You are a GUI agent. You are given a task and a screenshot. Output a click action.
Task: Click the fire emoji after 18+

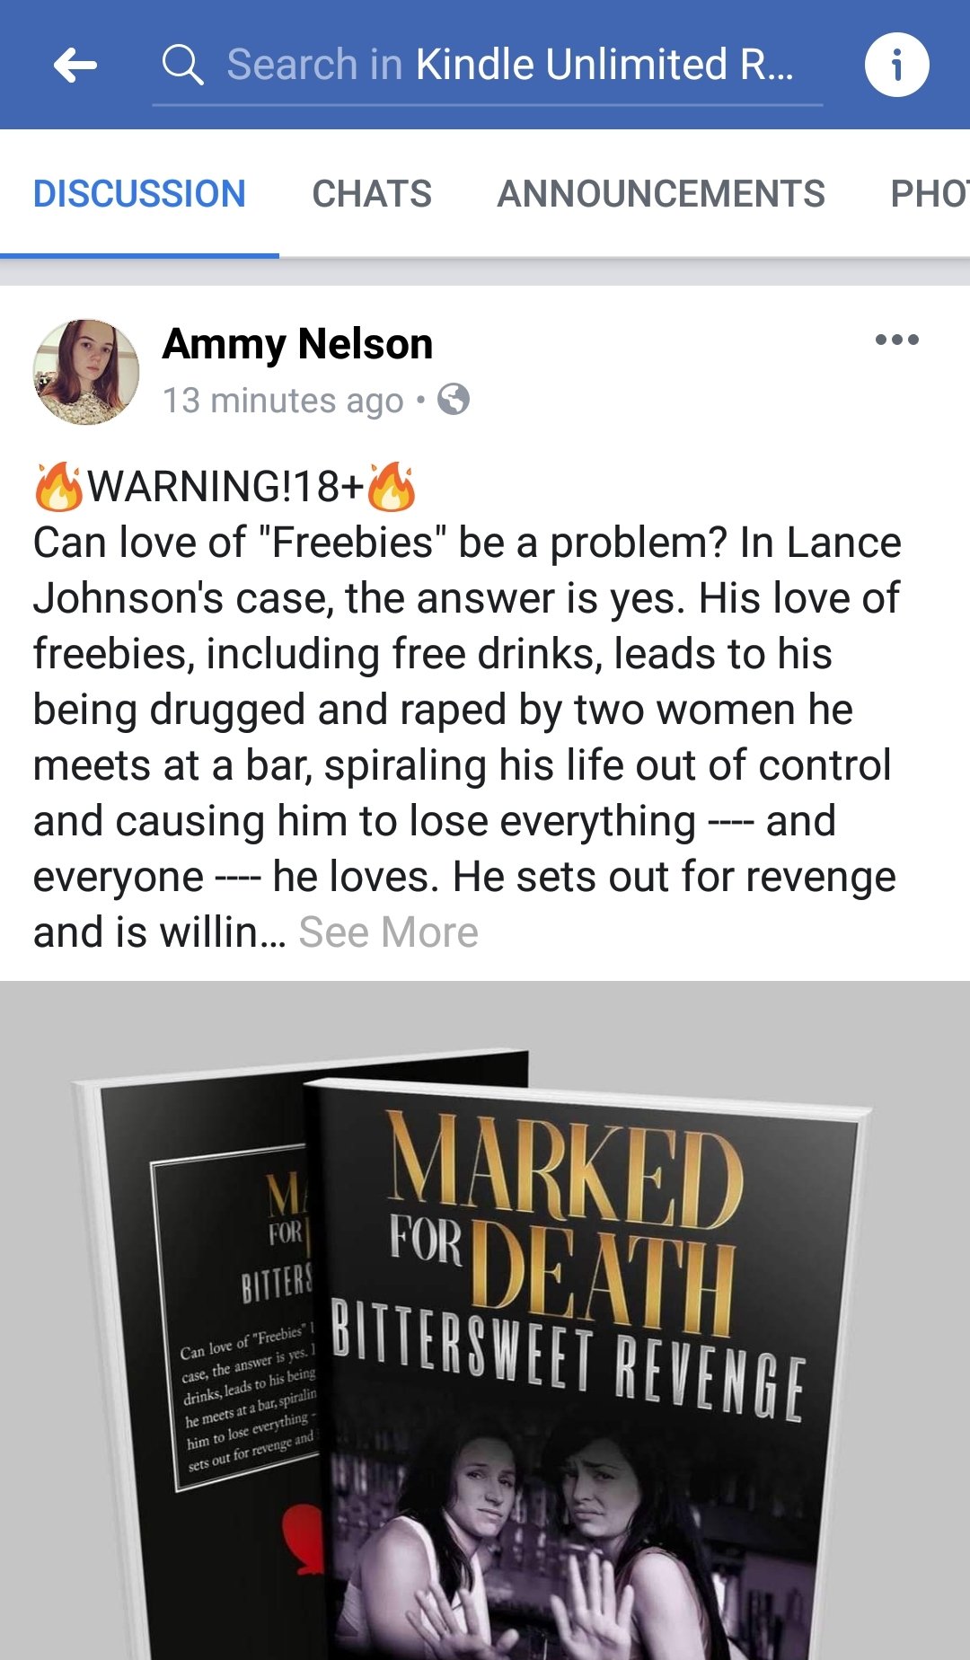tap(392, 487)
